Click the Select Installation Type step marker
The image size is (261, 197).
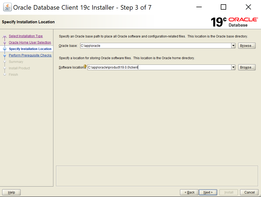pyautogui.click(x=5, y=36)
